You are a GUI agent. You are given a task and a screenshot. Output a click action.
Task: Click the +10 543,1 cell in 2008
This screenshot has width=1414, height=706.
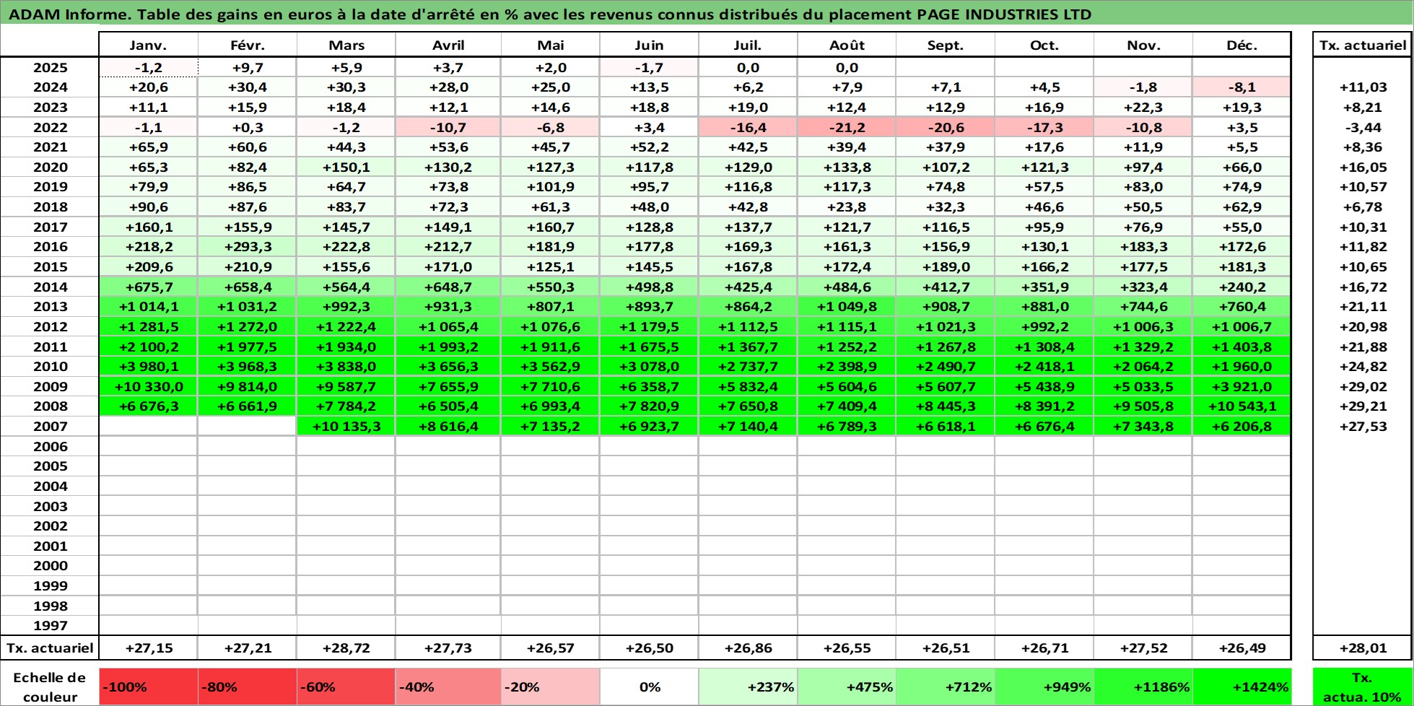pyautogui.click(x=1242, y=406)
